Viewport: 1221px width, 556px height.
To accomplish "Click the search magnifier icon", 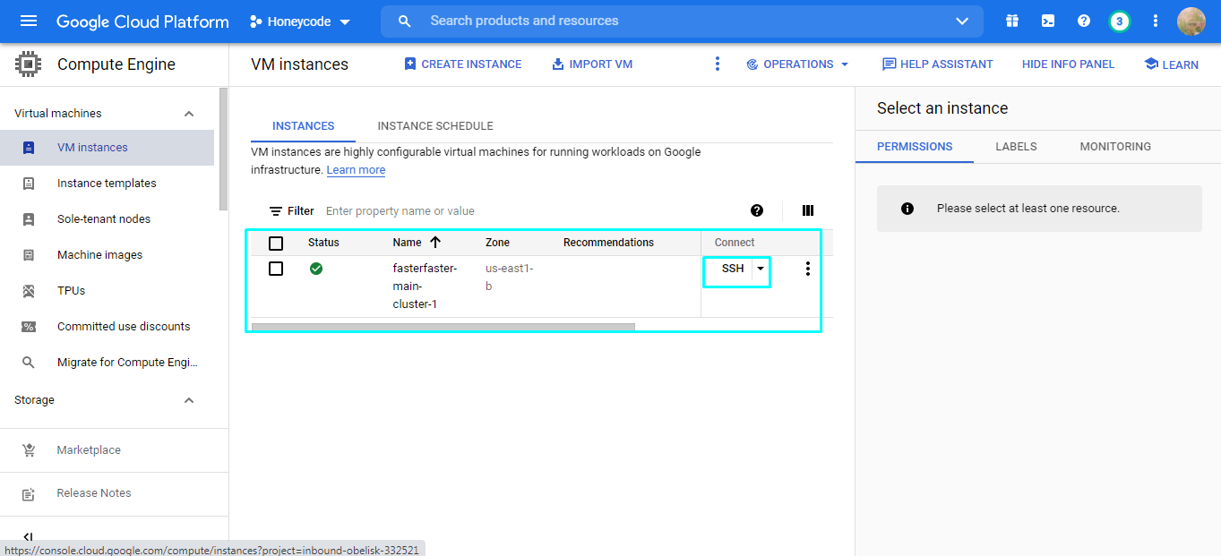I will click(x=405, y=21).
